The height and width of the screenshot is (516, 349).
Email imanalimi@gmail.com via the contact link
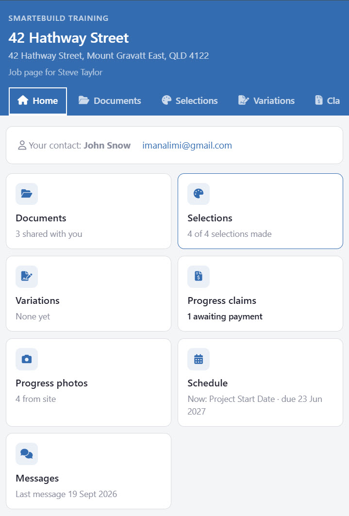coord(187,146)
